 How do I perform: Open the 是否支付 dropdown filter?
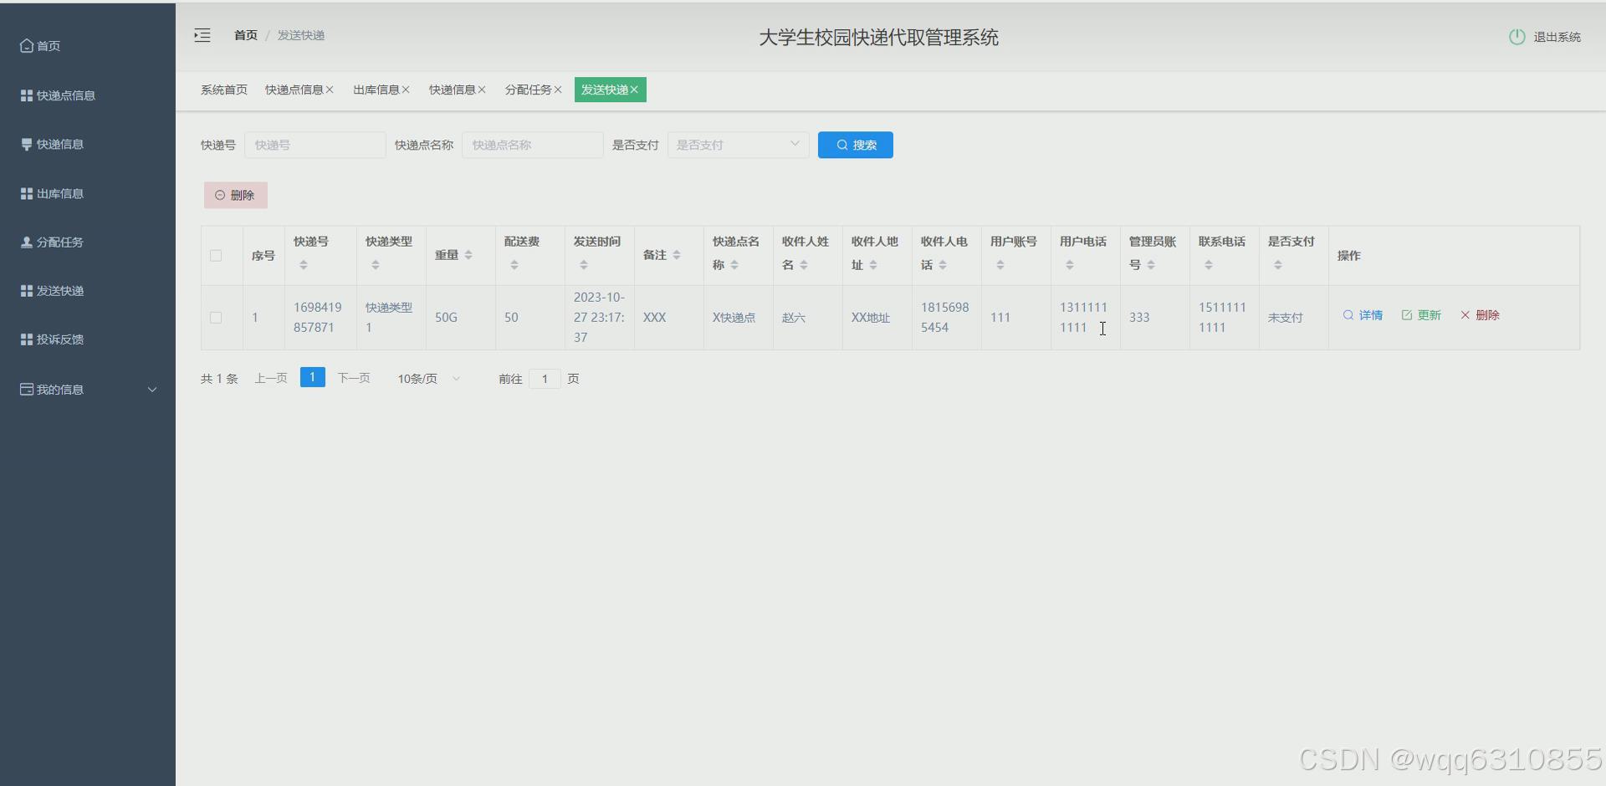[736, 144]
